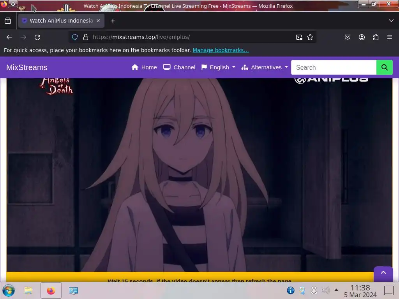Open a new tab with plus button
The width and height of the screenshot is (399, 299).
coord(113,21)
